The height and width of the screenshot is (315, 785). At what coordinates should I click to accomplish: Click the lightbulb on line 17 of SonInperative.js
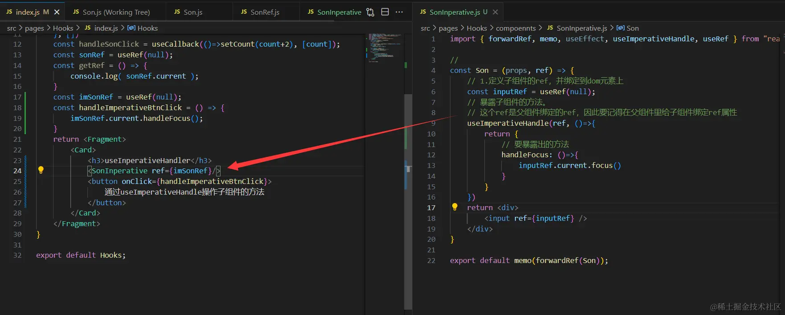pos(455,207)
